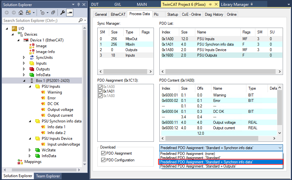Image resolution: width=292 pixels, height=180 pixels.
Task: Select the DC OK input variable
Action: coord(53,104)
